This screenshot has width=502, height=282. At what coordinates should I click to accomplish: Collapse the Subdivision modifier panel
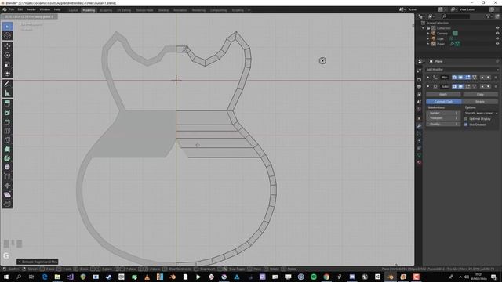[428, 86]
